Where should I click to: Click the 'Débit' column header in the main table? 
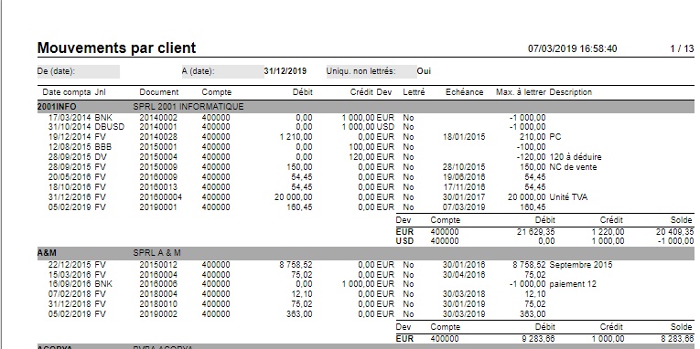pyautogui.click(x=303, y=92)
